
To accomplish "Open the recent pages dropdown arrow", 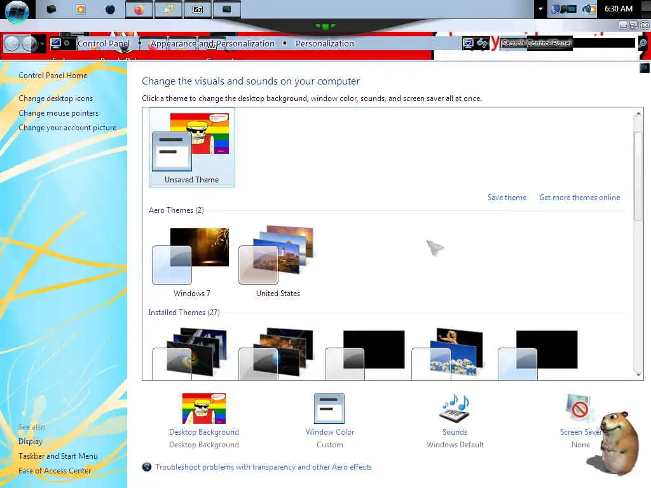I will [43, 44].
